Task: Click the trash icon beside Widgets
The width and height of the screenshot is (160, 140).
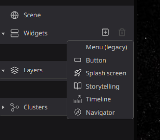Action: pos(122,32)
